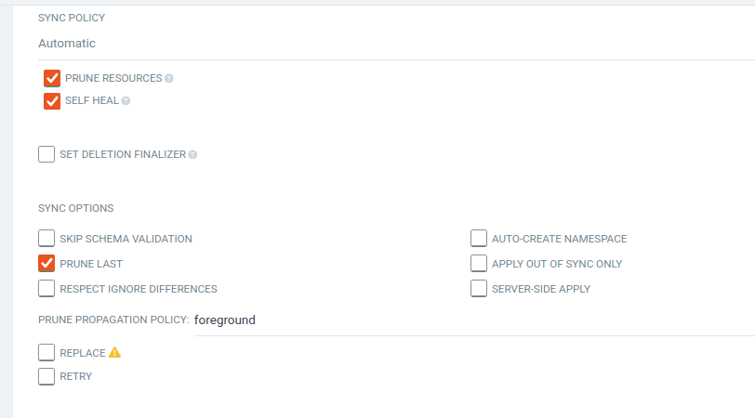The image size is (755, 418).
Task: Enable Server-Side Apply checkbox
Action: tap(479, 289)
